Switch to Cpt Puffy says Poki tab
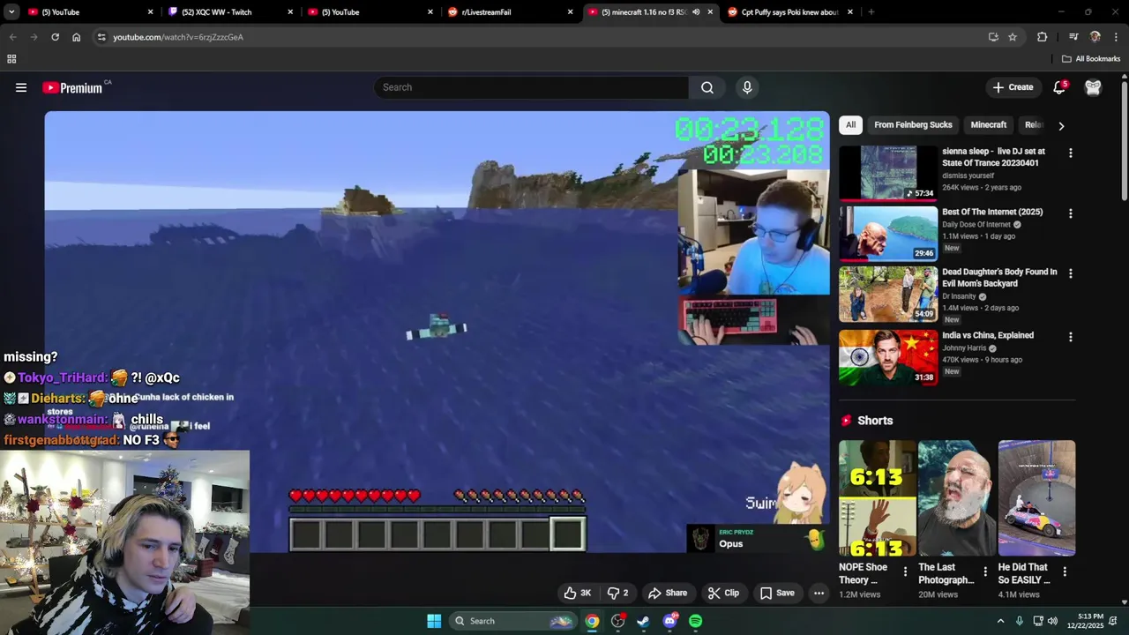This screenshot has width=1129, height=635. click(x=789, y=12)
